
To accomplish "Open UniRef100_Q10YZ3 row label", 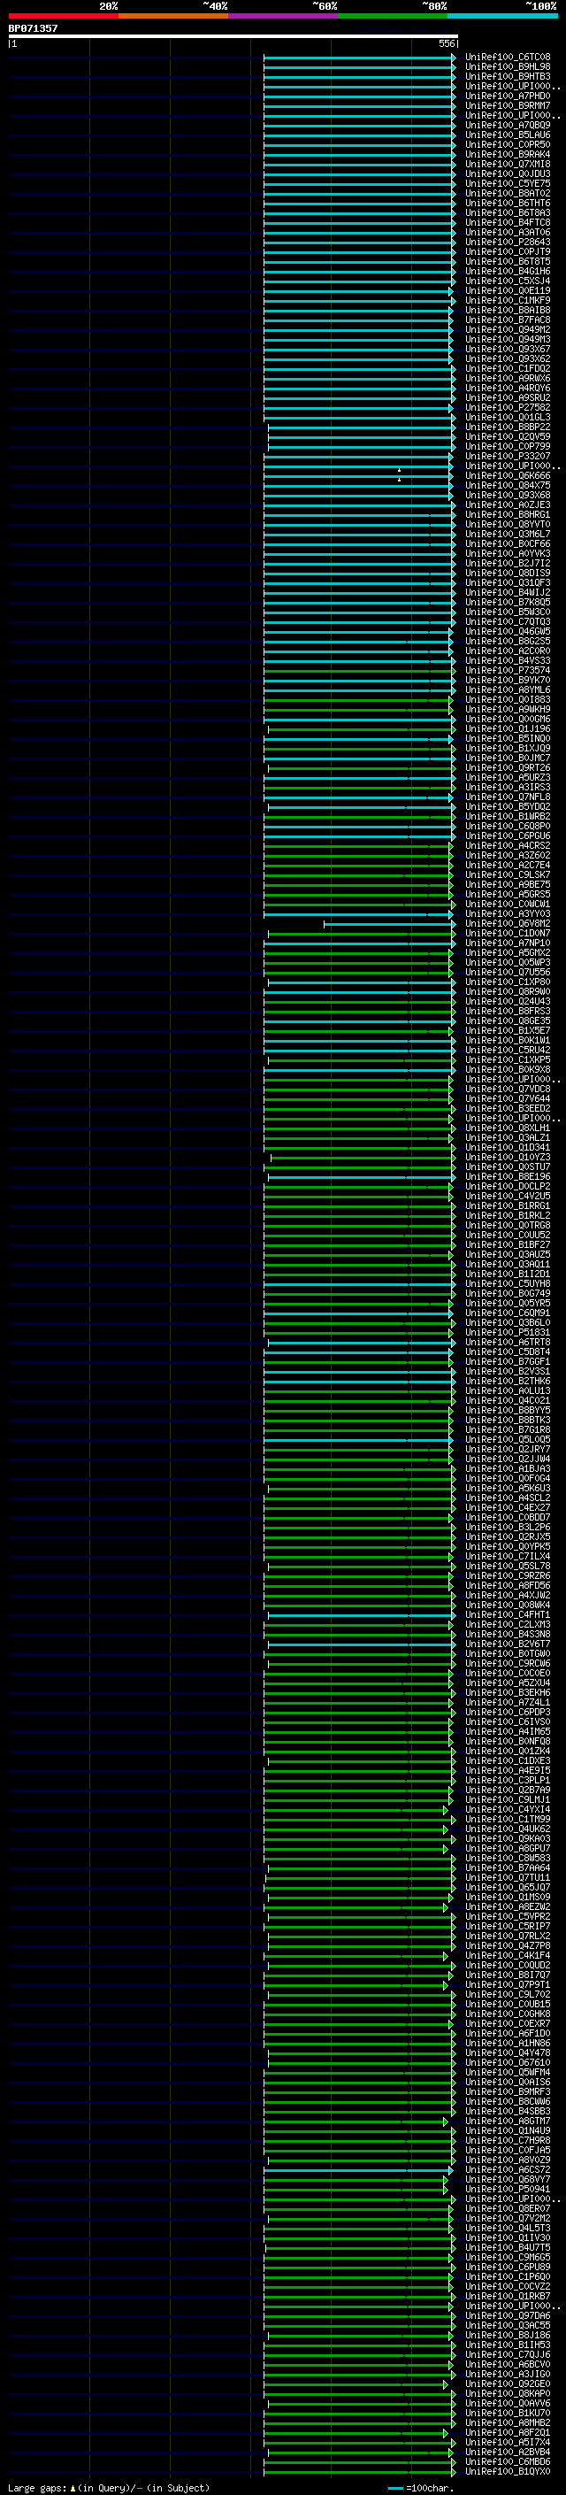I will point(507,1158).
